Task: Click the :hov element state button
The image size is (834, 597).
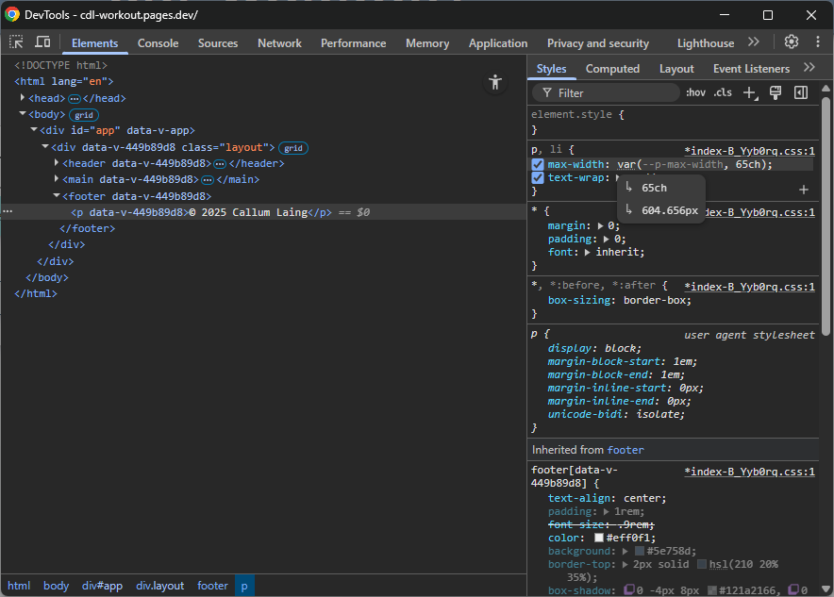Action: [695, 92]
